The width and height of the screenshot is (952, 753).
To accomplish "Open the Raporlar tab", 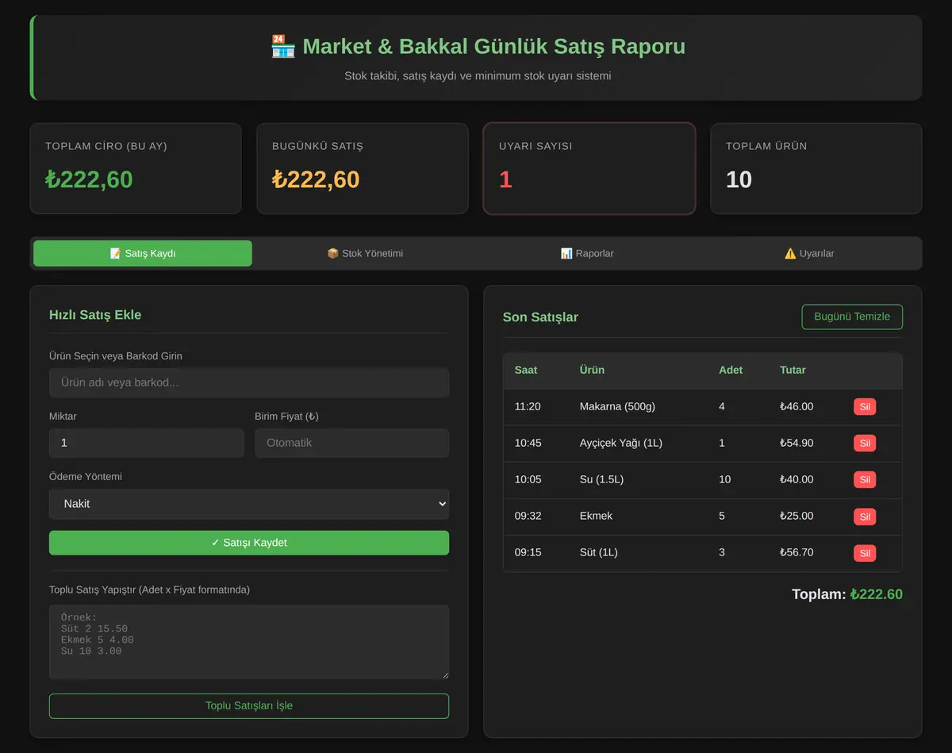I will [x=587, y=253].
